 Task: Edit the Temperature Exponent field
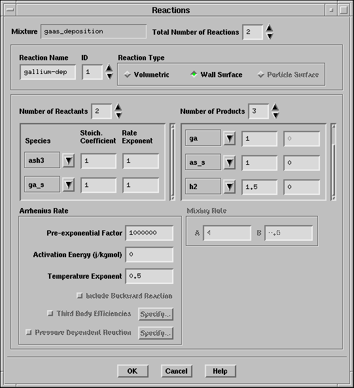149,276
